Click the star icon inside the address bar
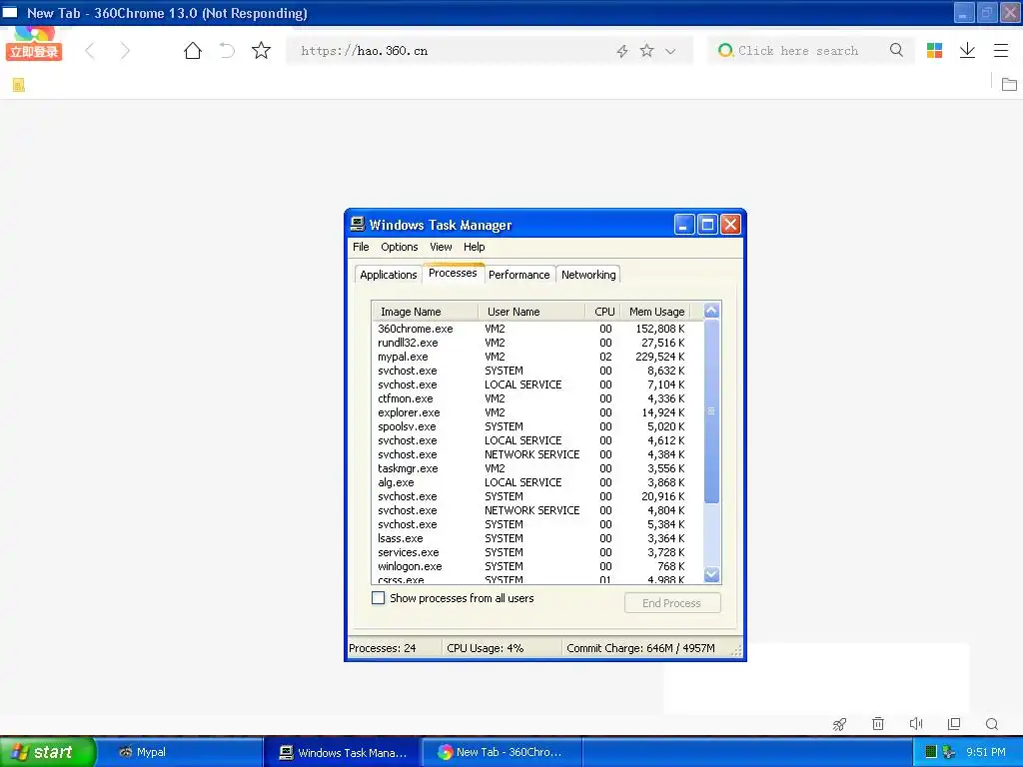Image resolution: width=1023 pixels, height=767 pixels. pos(646,51)
